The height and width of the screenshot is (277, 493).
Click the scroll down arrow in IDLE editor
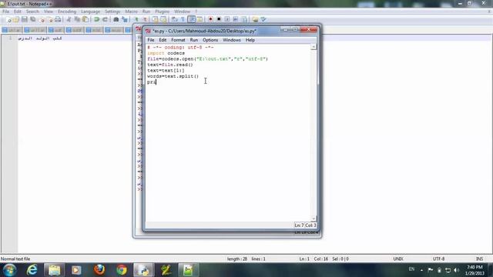[x=314, y=219]
